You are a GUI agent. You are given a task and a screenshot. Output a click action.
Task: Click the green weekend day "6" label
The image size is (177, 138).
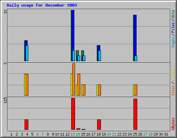pyautogui.click(x=37, y=134)
